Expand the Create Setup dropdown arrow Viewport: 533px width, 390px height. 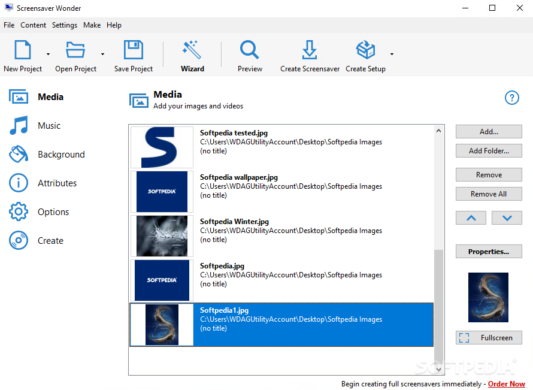(392, 54)
